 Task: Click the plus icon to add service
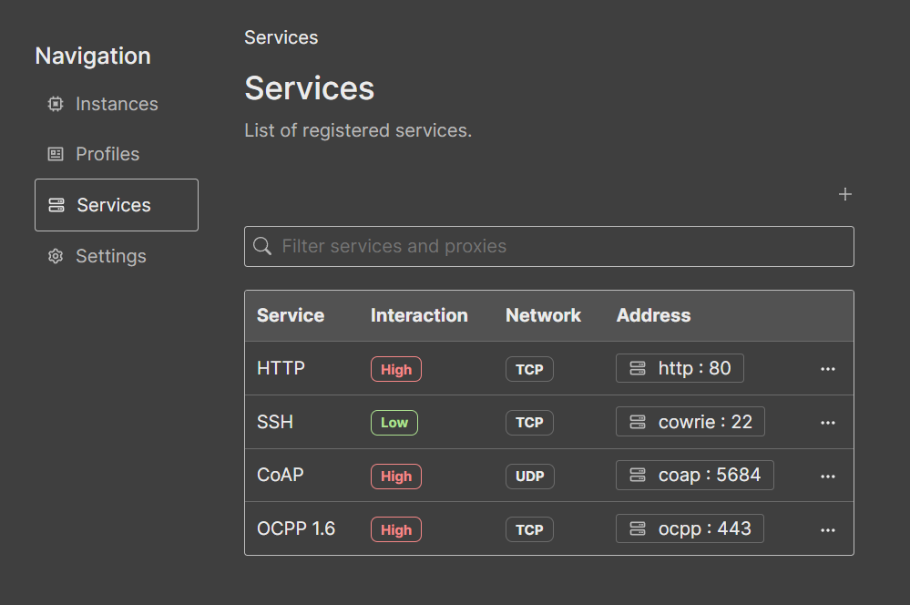[844, 194]
